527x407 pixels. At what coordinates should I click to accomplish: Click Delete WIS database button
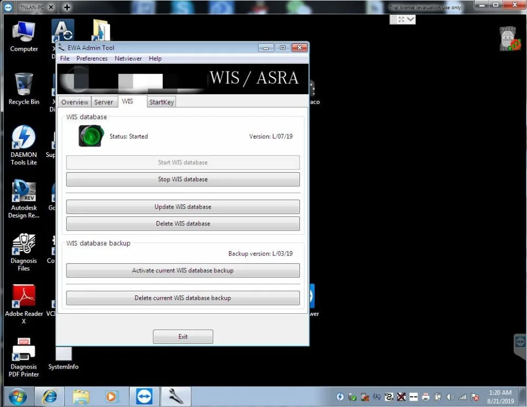183,224
